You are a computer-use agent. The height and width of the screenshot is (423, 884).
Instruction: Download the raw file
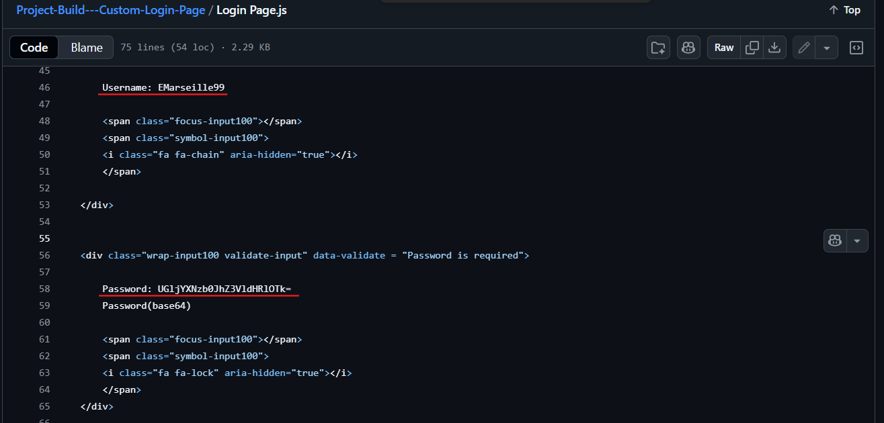[x=774, y=48]
